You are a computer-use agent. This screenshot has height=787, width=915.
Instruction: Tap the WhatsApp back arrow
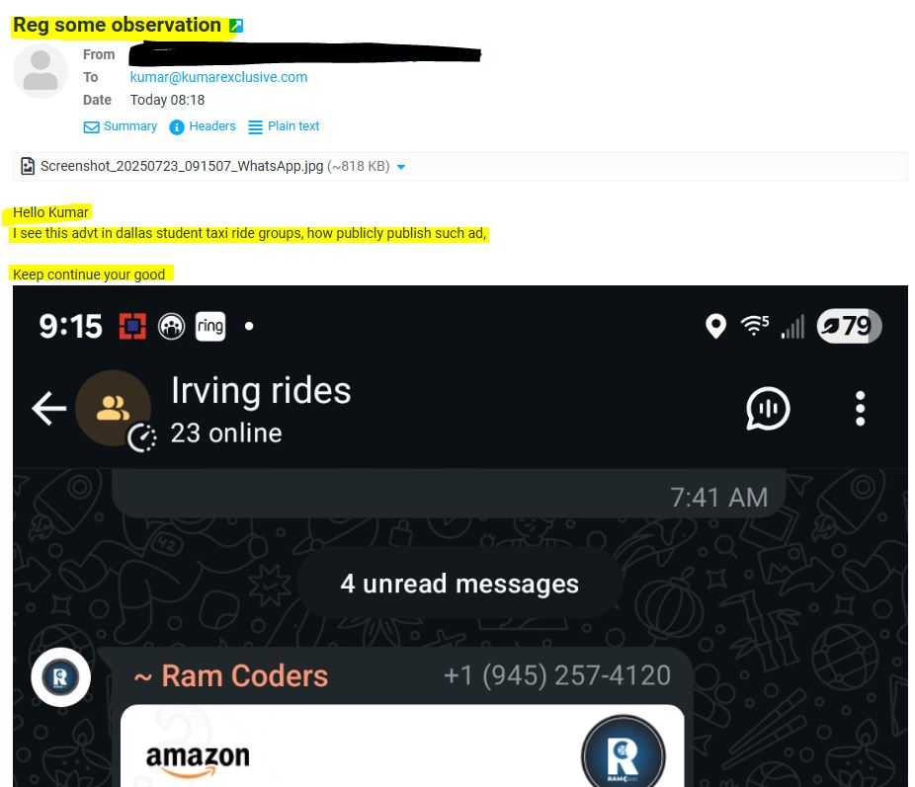coord(49,408)
